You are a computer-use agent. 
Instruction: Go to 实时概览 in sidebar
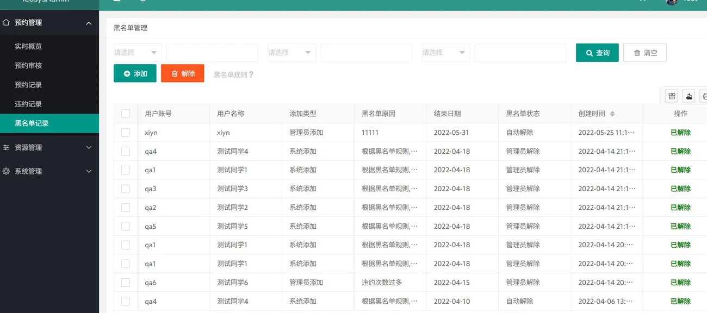click(49, 47)
